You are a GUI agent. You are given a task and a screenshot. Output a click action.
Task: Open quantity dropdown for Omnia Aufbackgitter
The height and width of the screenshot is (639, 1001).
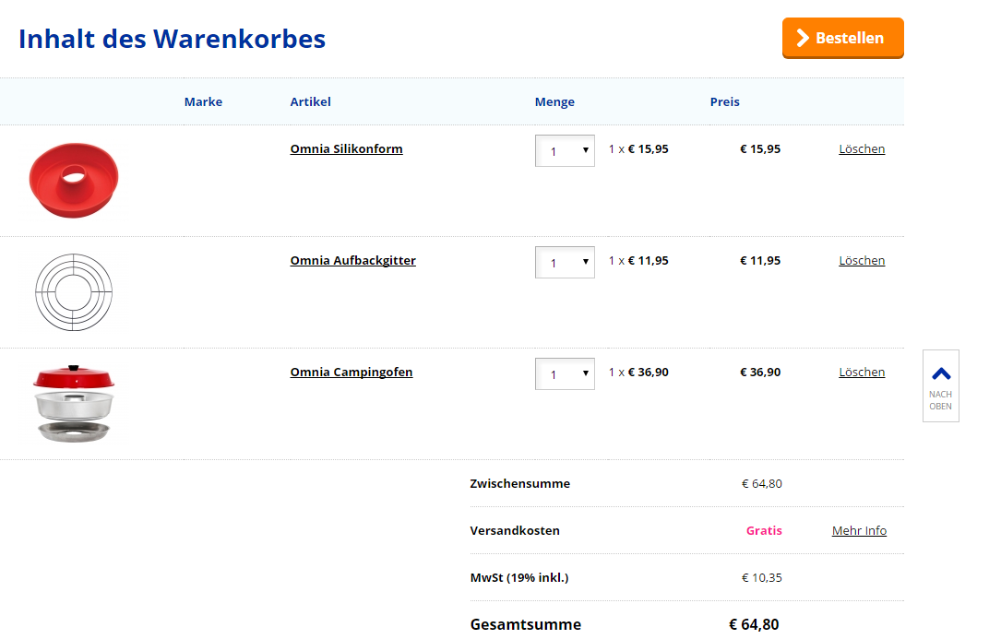(565, 263)
